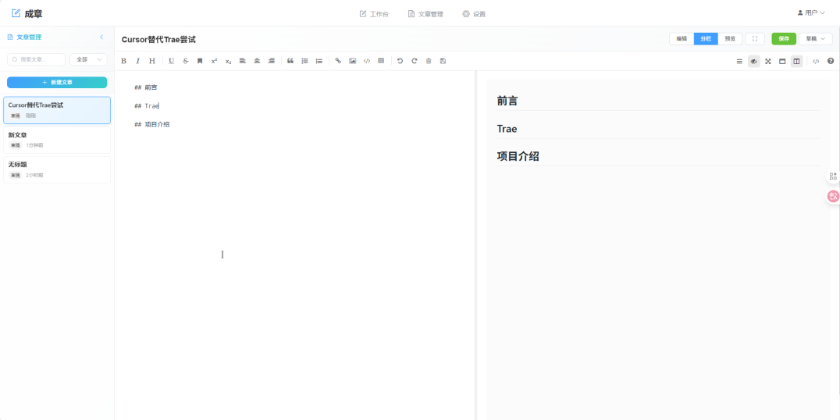Apply strikethrough formatting

pos(186,61)
